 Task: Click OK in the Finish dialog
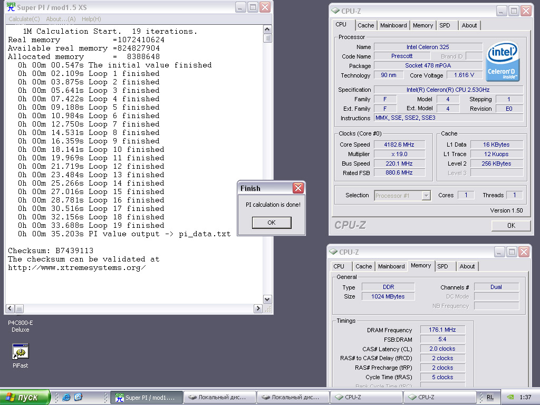click(272, 223)
